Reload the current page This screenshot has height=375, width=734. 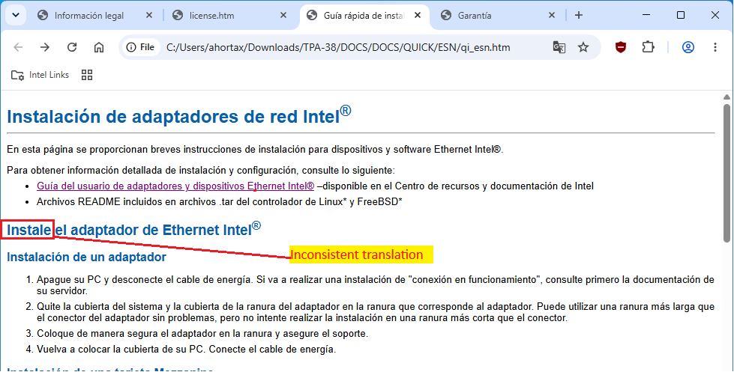(72, 47)
